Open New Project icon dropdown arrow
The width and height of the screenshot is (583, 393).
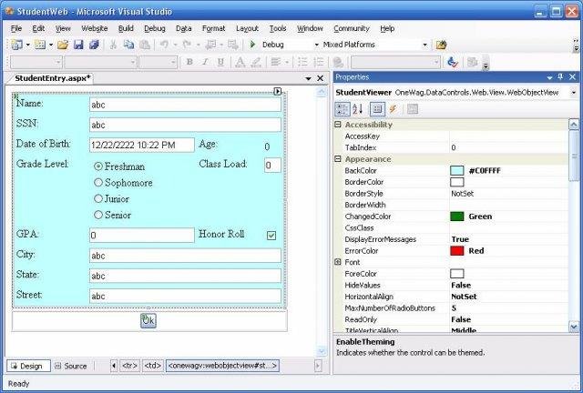(x=28, y=45)
